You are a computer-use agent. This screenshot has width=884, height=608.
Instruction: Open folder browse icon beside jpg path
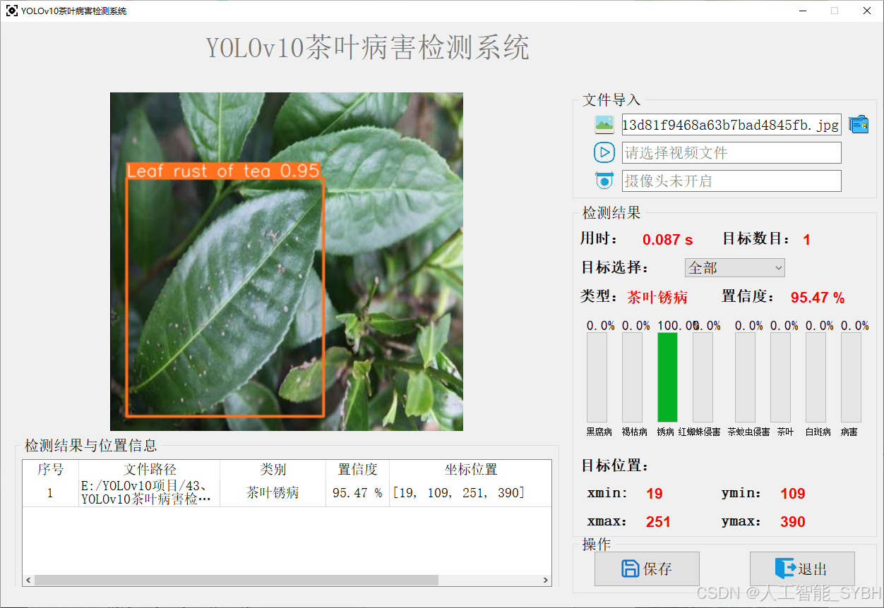pyautogui.click(x=859, y=125)
